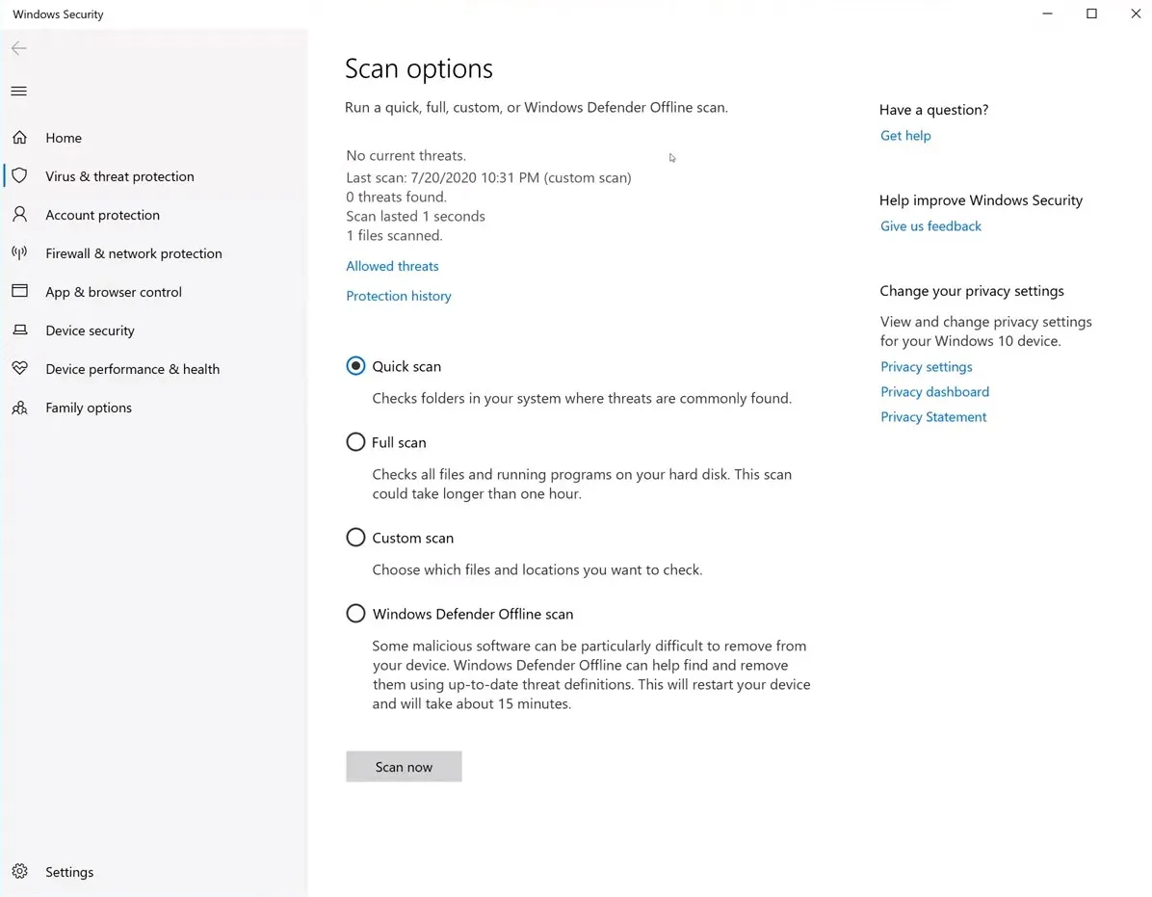Viewport: 1152px width, 897px height.
Task: Open Firewall & network protection from the sidebar
Action: coord(133,253)
